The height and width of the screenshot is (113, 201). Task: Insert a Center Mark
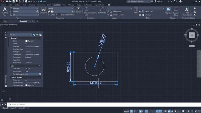[86, 11]
